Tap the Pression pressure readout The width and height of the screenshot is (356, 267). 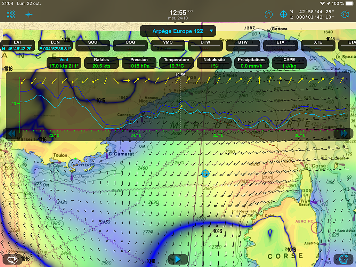(x=139, y=63)
